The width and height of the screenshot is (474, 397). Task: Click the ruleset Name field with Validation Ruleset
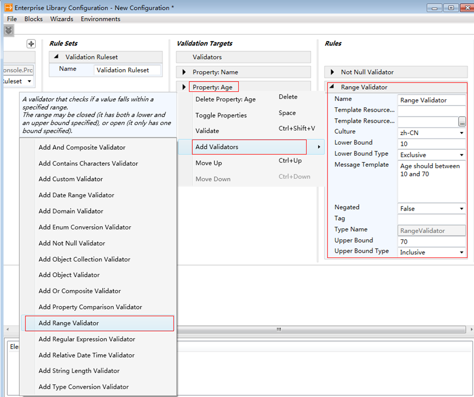[x=127, y=70]
